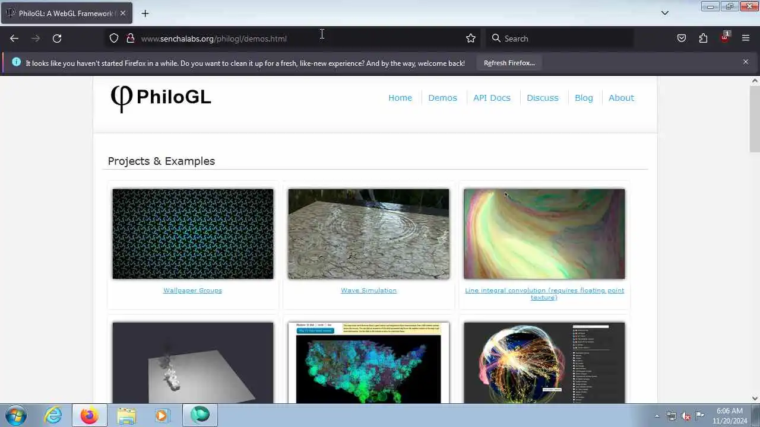Click the Refresh Firefox... button
The image size is (760, 427).
coord(509,63)
